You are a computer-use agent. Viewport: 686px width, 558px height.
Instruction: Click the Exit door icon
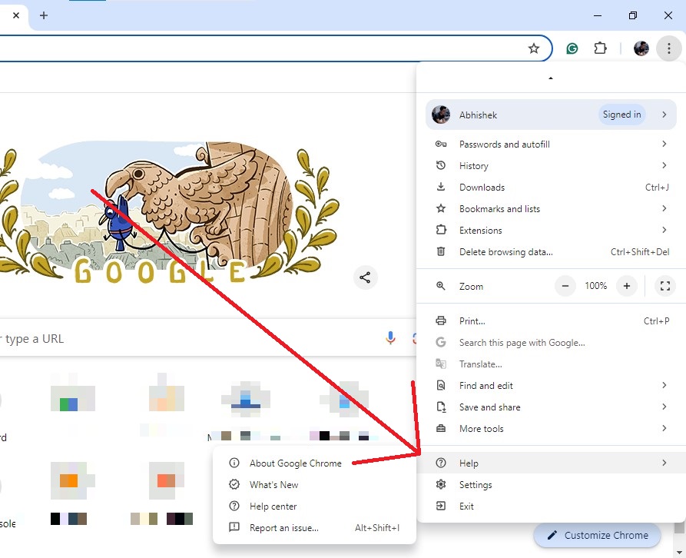(441, 506)
